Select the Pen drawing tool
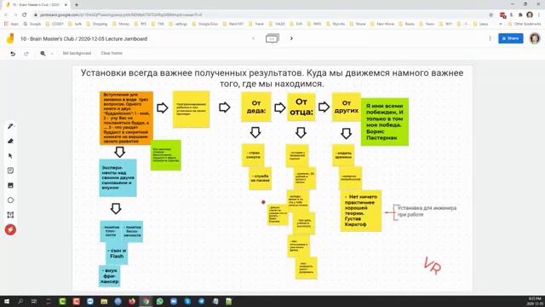Screen dimensions: 545x307 pos(10,126)
